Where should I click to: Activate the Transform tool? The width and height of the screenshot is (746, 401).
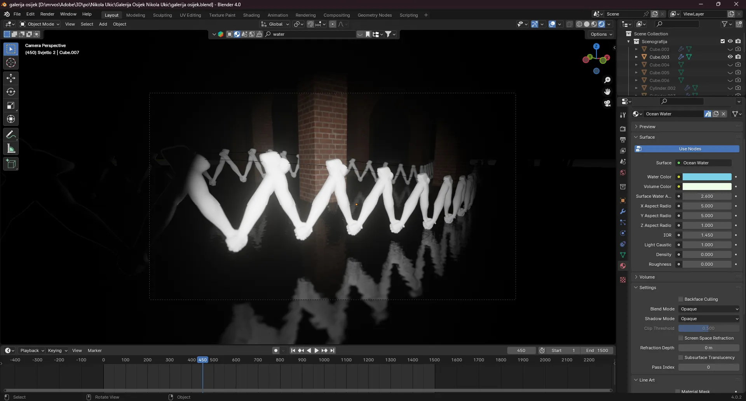(x=11, y=119)
